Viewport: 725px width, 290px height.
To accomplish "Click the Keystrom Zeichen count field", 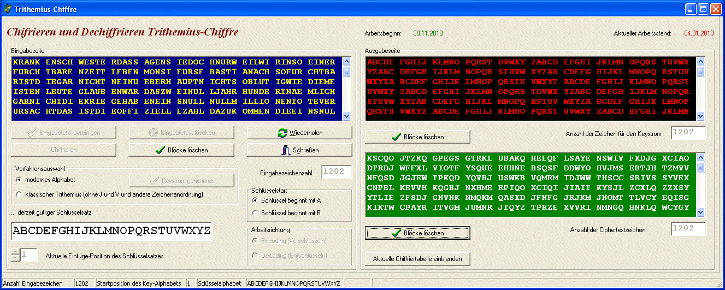I will click(x=688, y=133).
